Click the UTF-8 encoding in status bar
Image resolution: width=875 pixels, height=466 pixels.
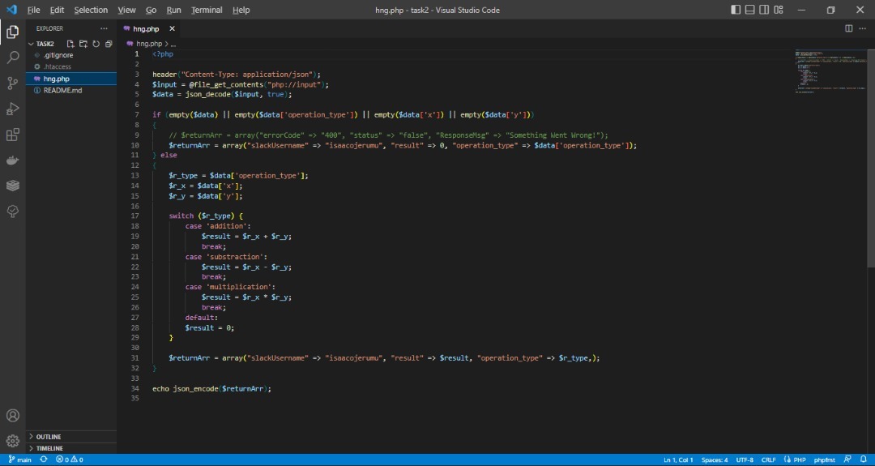(x=745, y=460)
